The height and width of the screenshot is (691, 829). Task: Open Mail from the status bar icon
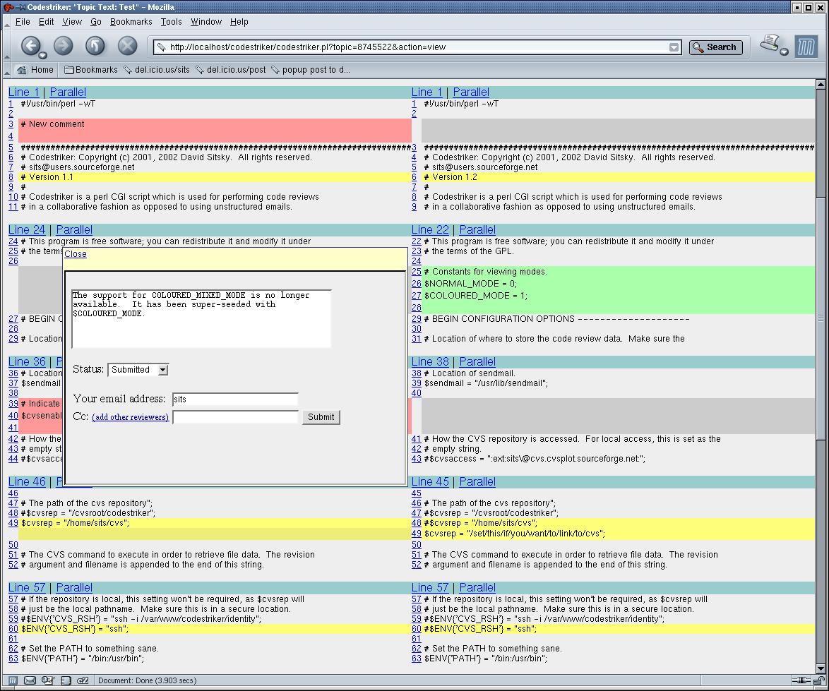pyautogui.click(x=30, y=680)
